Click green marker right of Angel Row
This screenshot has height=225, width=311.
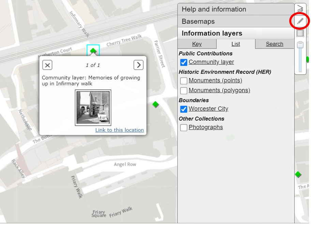pos(298,174)
